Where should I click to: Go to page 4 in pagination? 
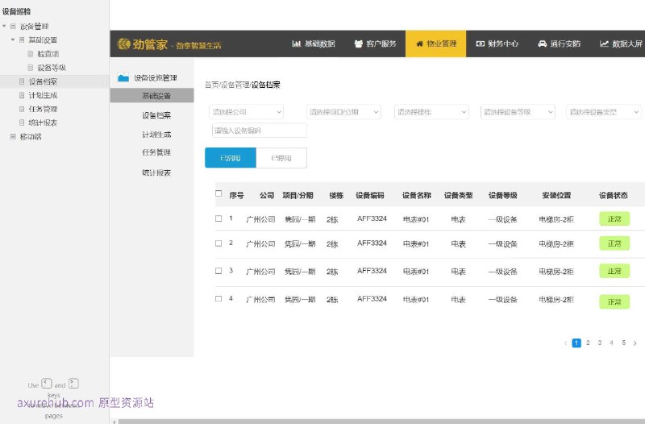(612, 343)
